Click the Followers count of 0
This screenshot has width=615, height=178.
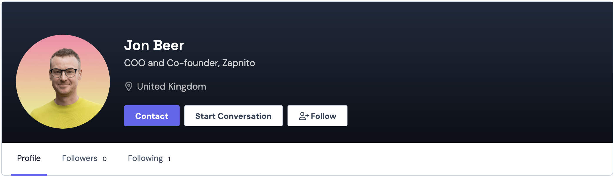click(105, 159)
